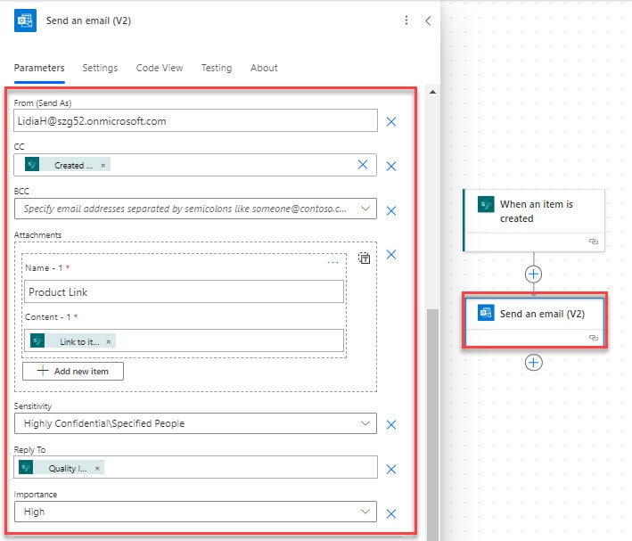Switch to the Testing tab
Screen dimensions: 632x541
(217, 68)
